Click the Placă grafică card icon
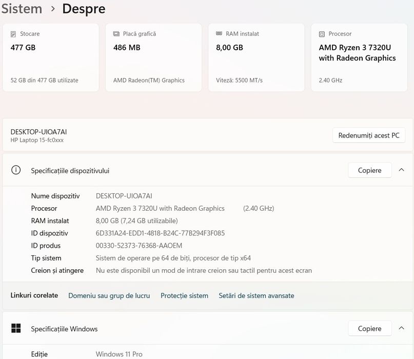The width and height of the screenshot is (414, 359). [116, 34]
